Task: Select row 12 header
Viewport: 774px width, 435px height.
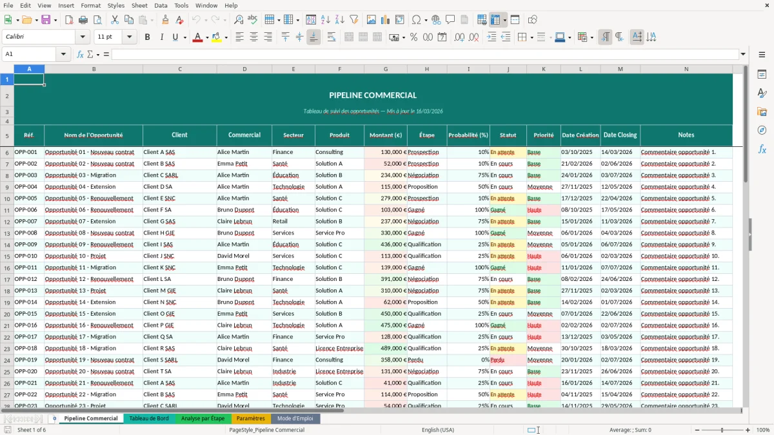Action: [x=6, y=221]
